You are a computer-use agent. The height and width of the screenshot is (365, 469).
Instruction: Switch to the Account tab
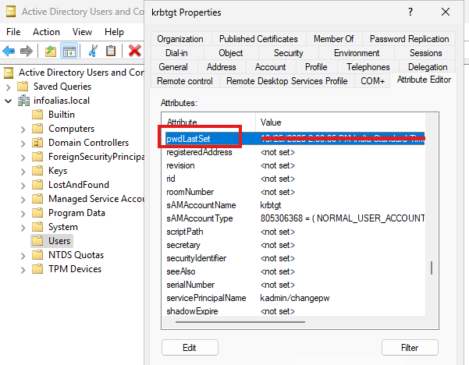click(271, 67)
